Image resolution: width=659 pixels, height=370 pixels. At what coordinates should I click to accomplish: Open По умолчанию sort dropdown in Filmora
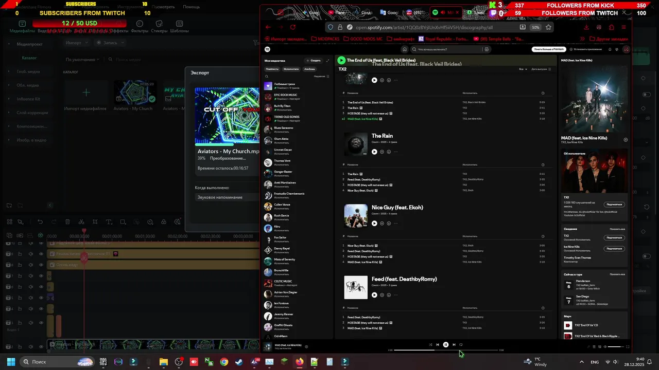(x=82, y=60)
